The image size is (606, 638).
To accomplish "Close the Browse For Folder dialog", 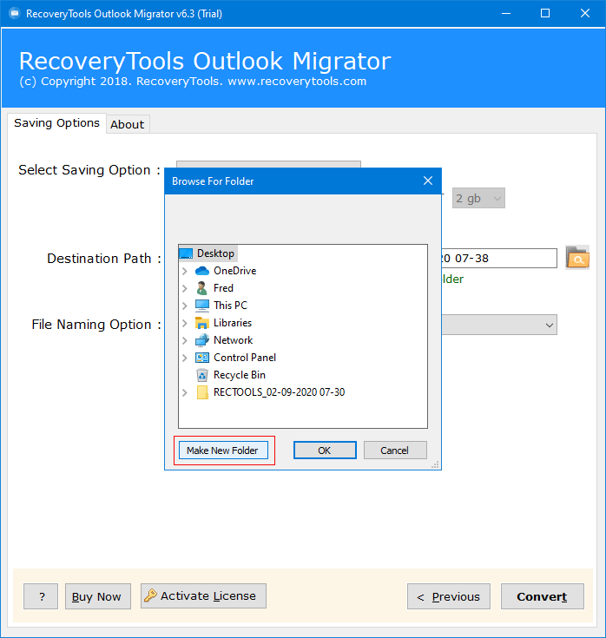I will click(x=428, y=181).
